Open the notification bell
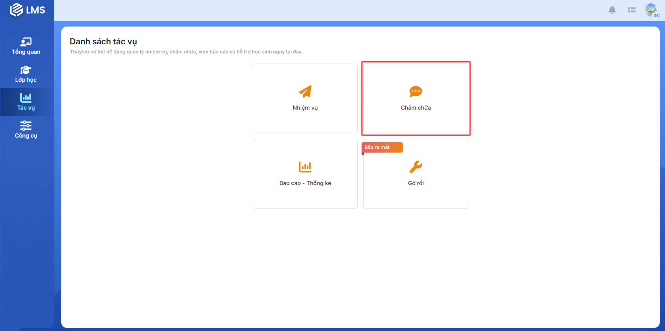Screen dimensions: 665x331 [x=612, y=10]
